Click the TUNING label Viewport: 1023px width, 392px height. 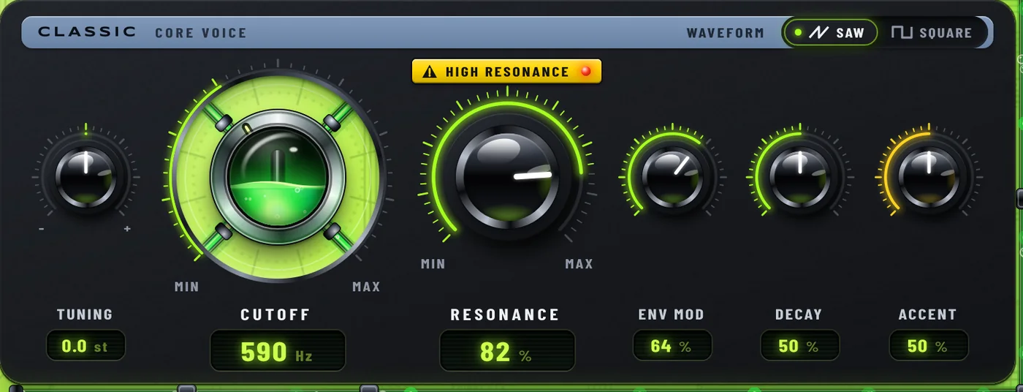[85, 314]
